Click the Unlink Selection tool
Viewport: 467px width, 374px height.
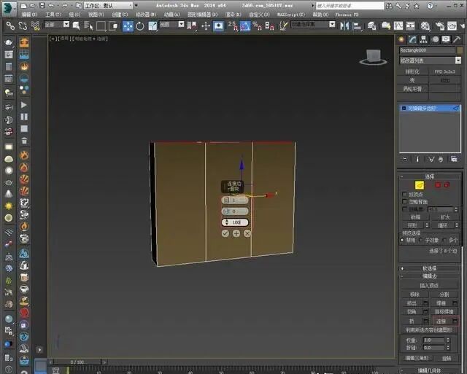point(23,26)
